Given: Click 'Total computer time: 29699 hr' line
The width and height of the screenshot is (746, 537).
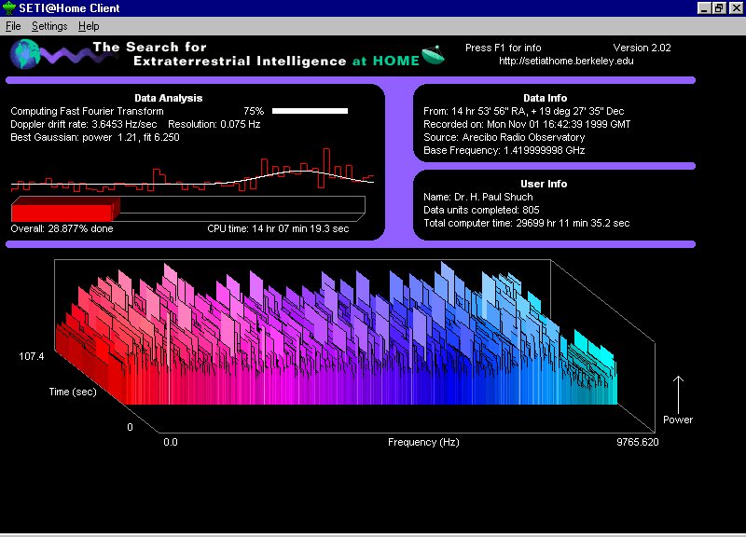Looking at the screenshot, I should coord(526,223).
